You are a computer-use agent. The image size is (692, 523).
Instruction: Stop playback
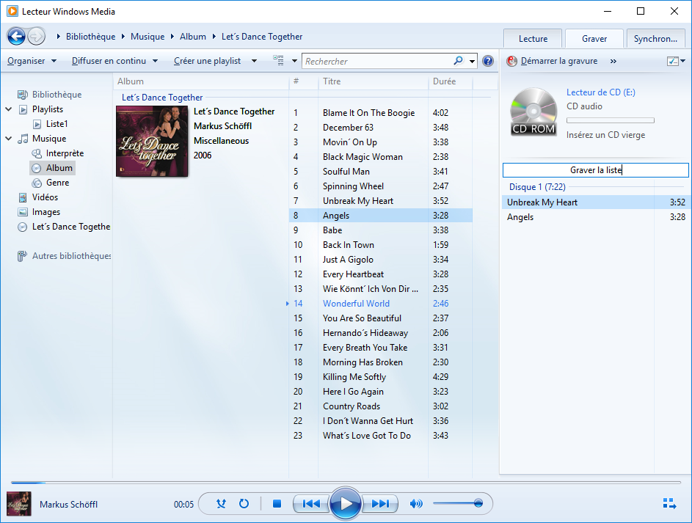click(x=277, y=503)
